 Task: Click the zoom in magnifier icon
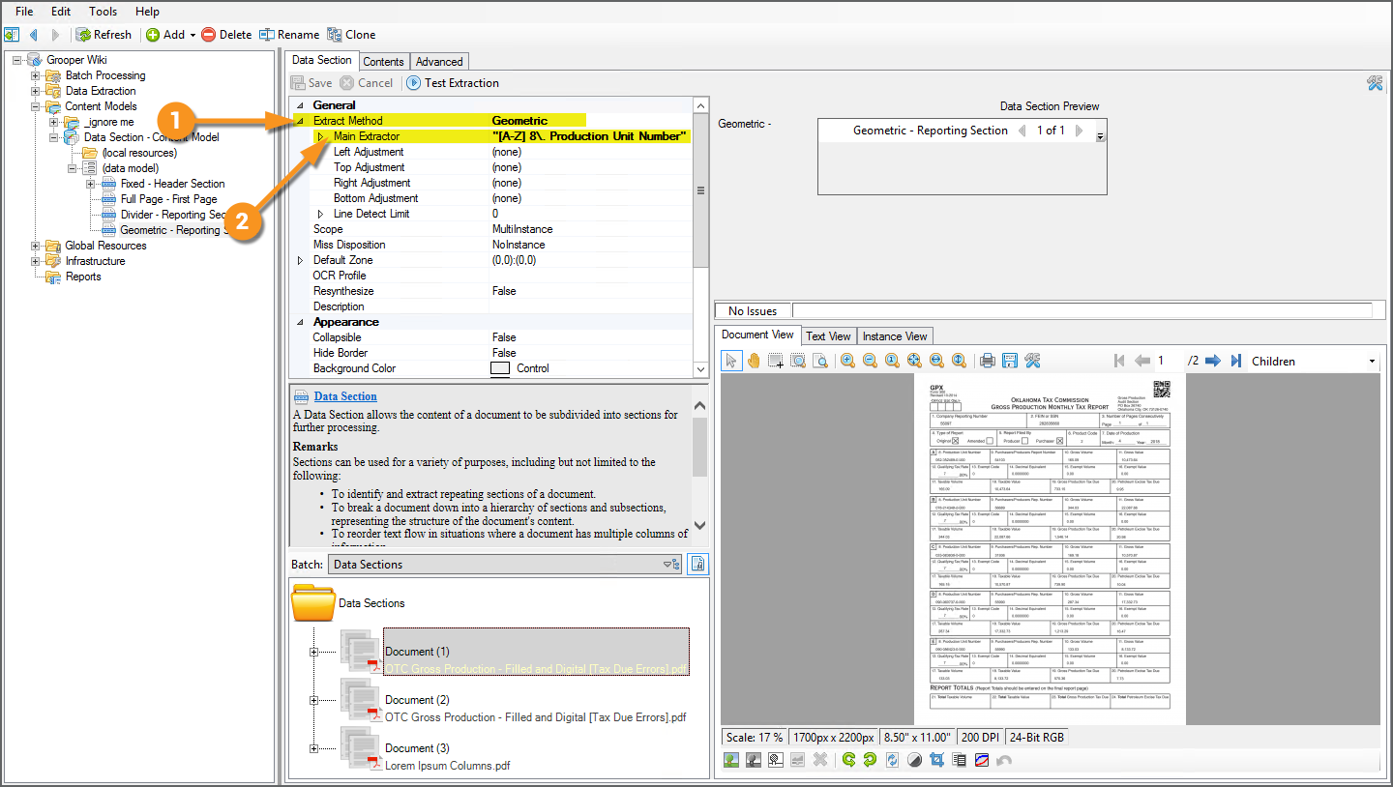(x=847, y=361)
